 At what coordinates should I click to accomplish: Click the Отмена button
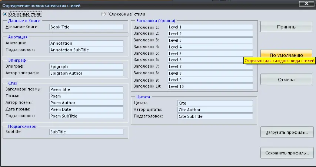click(x=286, y=79)
